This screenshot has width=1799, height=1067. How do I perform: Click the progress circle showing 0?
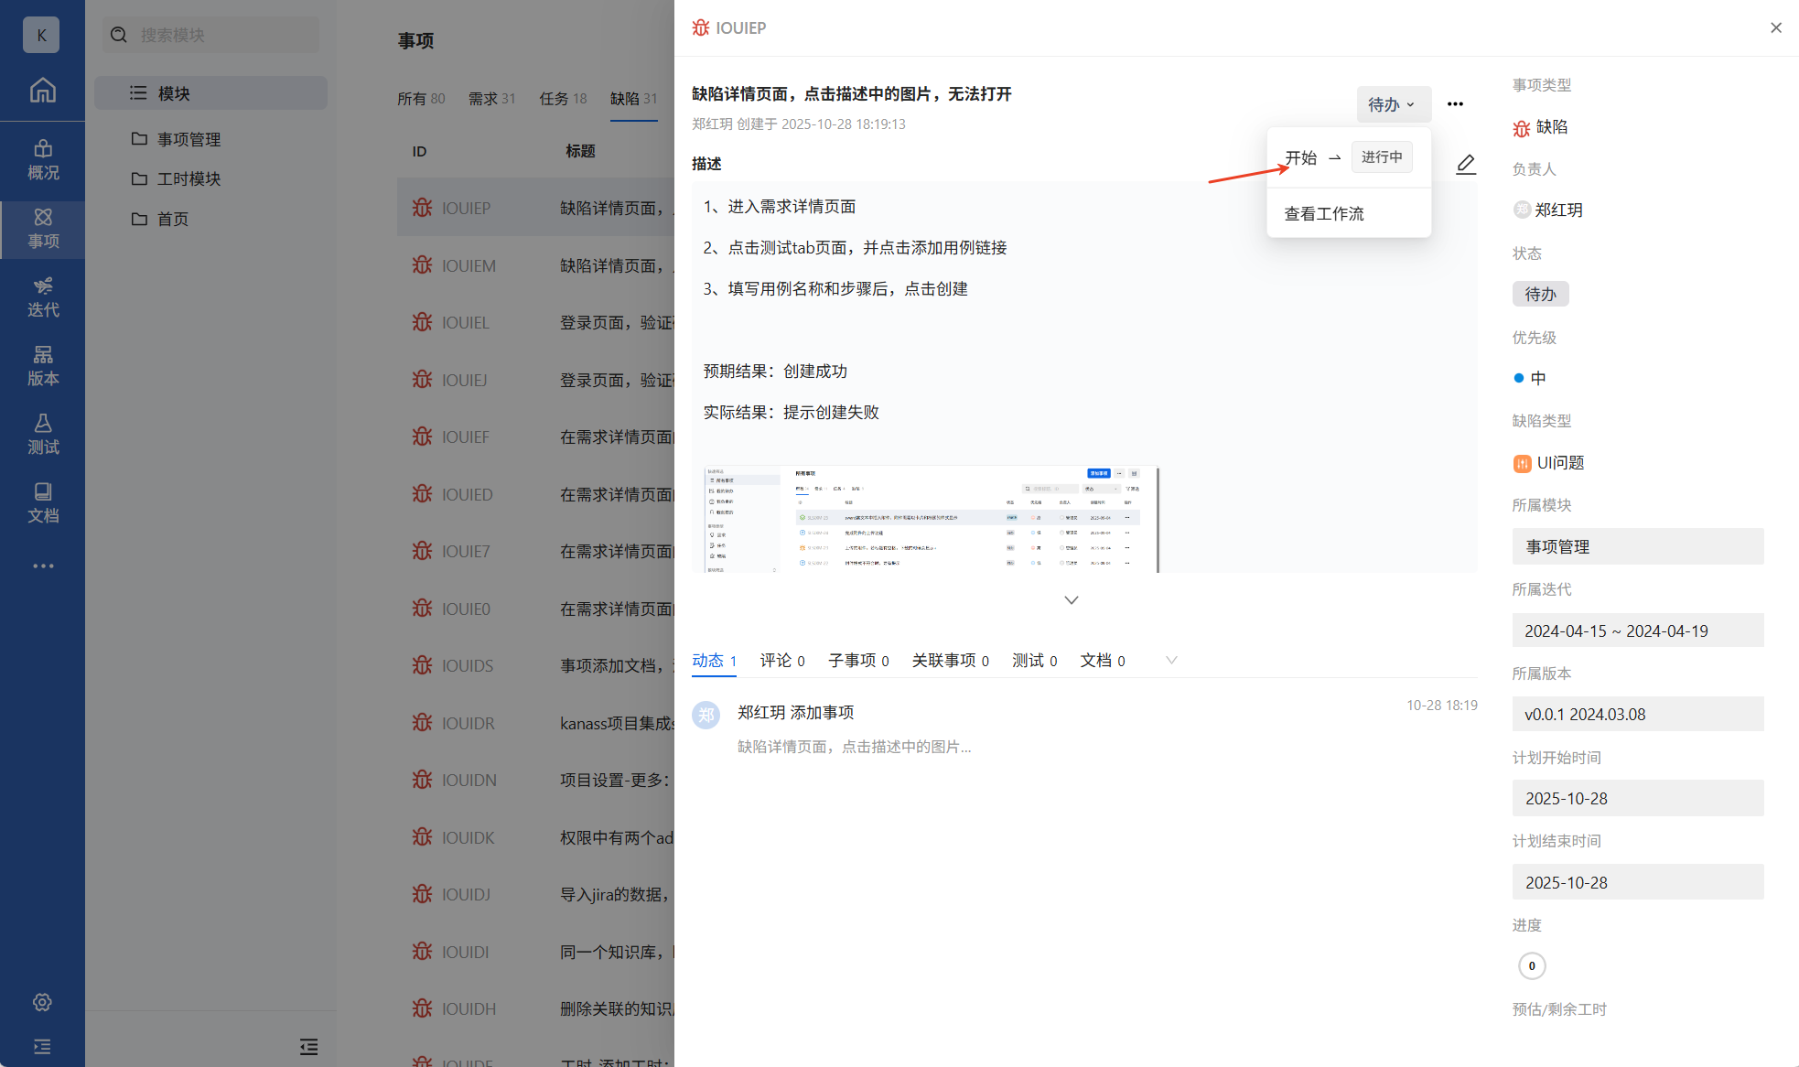[x=1531, y=965]
